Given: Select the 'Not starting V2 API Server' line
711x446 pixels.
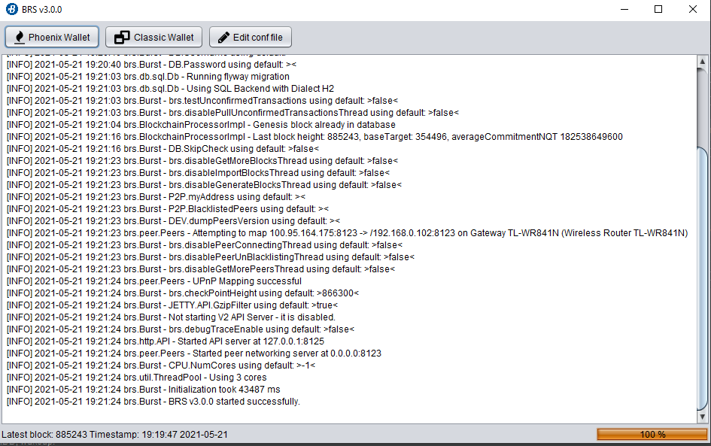Looking at the screenshot, I should coord(171,317).
